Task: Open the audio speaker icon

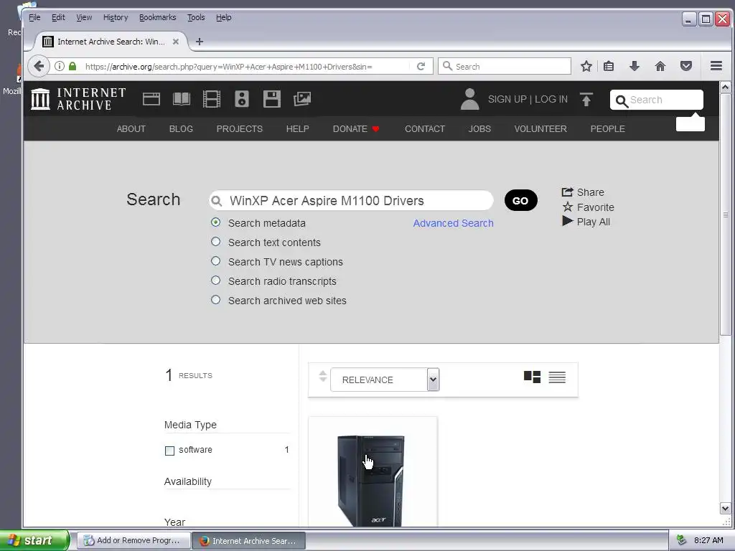Action: tap(241, 99)
